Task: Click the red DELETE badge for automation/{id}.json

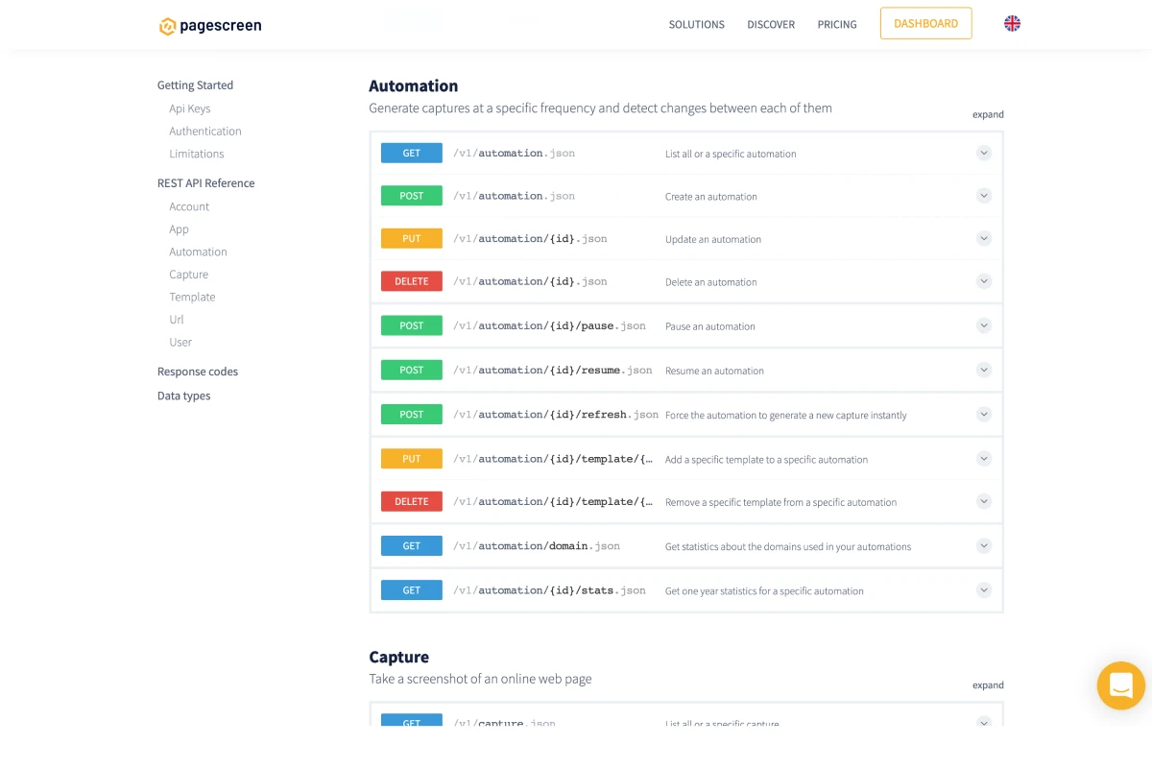Action: coord(411,281)
